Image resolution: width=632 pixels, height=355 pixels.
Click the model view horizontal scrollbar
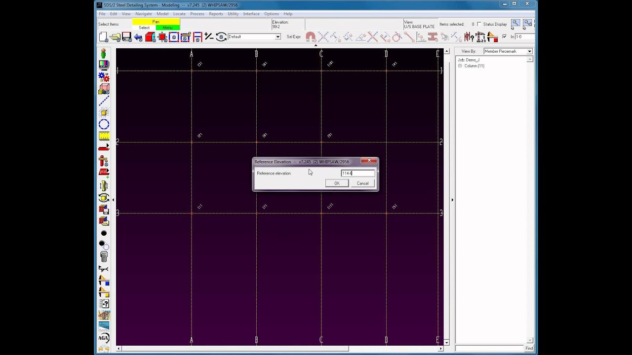click(x=279, y=349)
